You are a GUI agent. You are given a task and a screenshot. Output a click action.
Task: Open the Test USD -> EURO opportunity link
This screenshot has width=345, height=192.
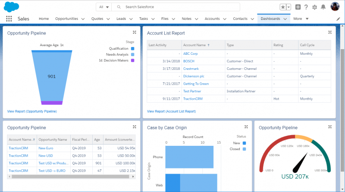coord(52,170)
